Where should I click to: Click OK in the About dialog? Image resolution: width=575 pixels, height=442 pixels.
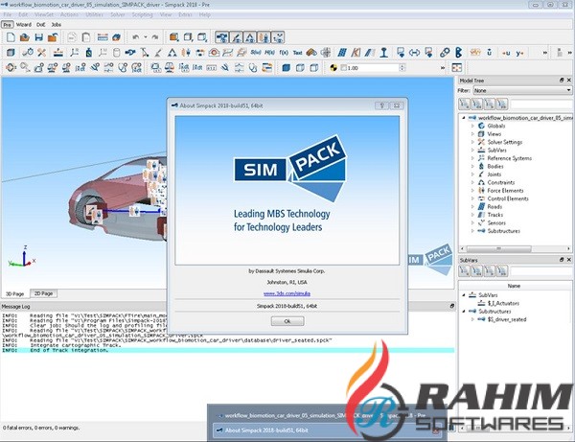click(287, 321)
